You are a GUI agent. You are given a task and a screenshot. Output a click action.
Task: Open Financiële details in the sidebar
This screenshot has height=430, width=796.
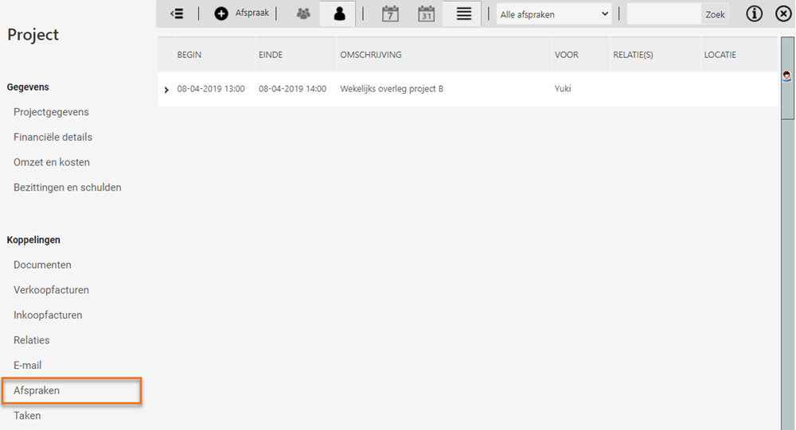pyautogui.click(x=53, y=137)
